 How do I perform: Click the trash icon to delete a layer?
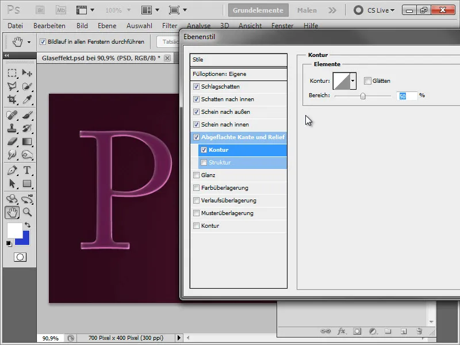pos(419,331)
